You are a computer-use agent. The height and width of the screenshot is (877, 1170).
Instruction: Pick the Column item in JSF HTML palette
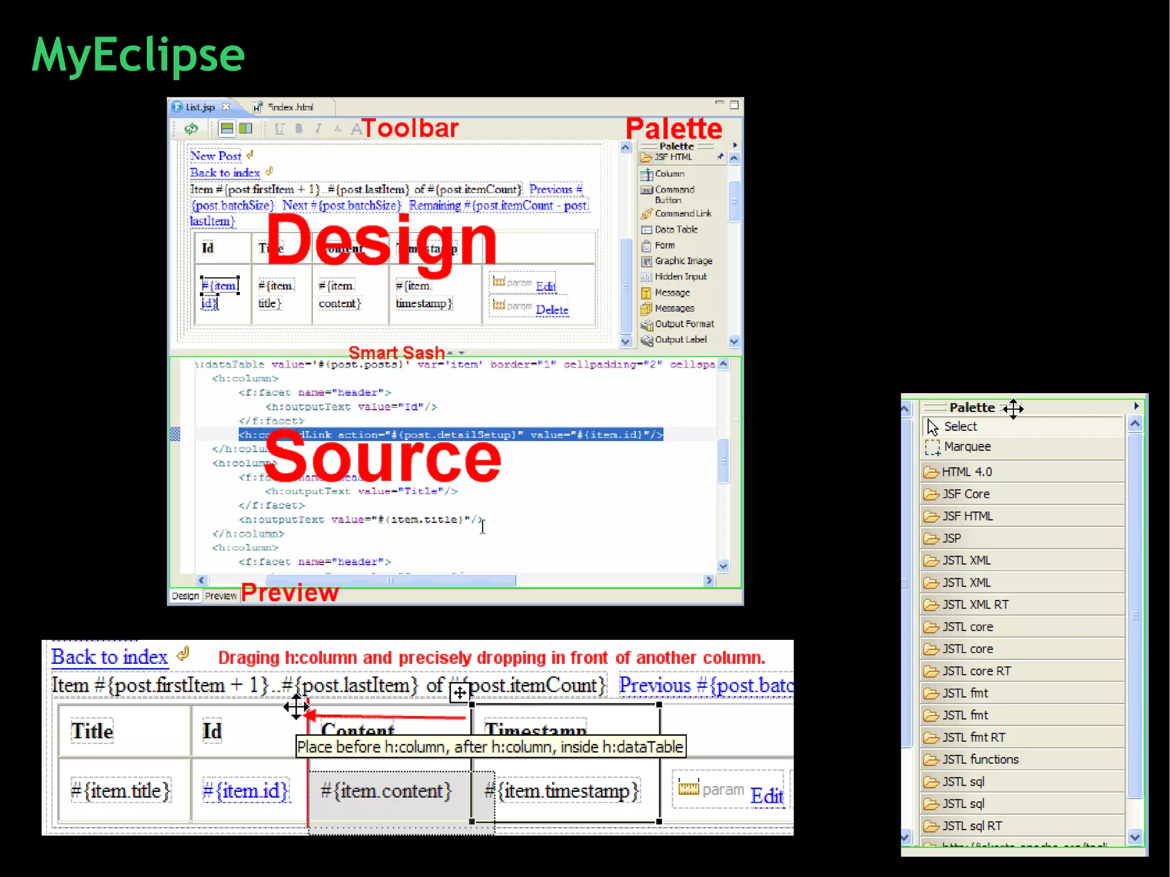click(x=663, y=174)
